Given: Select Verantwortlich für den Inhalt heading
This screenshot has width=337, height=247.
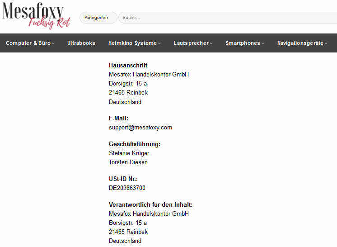Looking at the screenshot, I should (x=151, y=205).
